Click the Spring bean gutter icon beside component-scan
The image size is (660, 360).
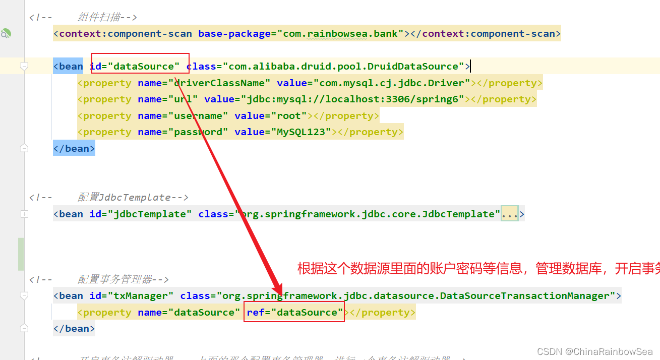pos(6,34)
